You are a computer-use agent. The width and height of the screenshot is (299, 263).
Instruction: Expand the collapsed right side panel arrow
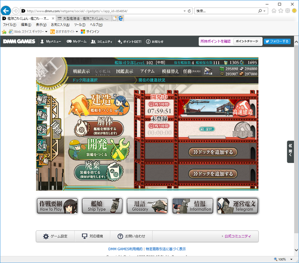pos(290,152)
